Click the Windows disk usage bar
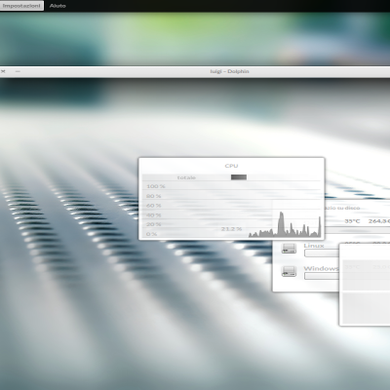 (x=321, y=276)
